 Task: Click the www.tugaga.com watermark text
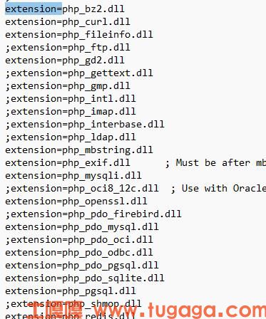tap(180, 310)
